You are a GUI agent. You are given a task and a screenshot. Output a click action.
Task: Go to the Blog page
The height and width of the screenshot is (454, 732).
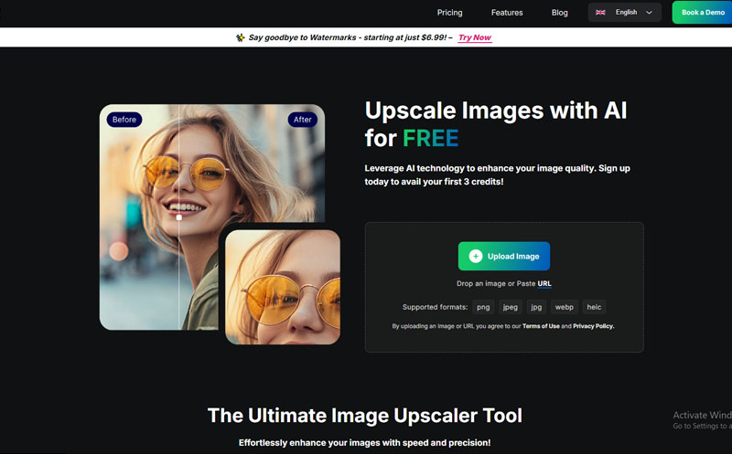559,13
